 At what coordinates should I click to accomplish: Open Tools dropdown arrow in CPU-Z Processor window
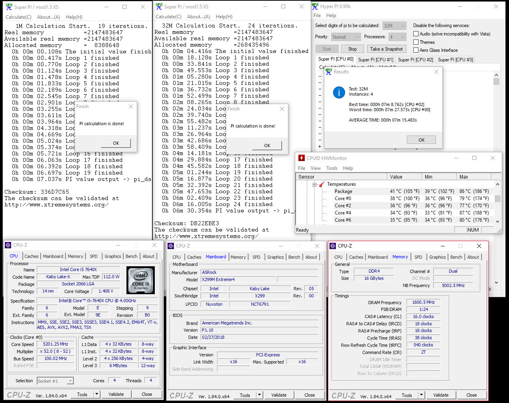[97, 394]
